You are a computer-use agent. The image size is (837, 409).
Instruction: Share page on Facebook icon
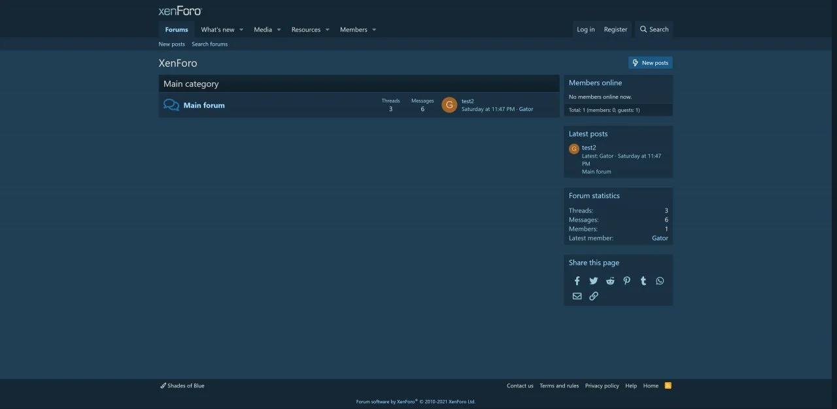(577, 281)
